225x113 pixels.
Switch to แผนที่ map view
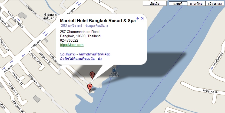pyautogui.click(x=178, y=4)
